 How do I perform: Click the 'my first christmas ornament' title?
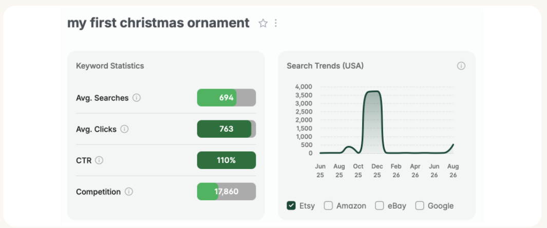point(158,23)
